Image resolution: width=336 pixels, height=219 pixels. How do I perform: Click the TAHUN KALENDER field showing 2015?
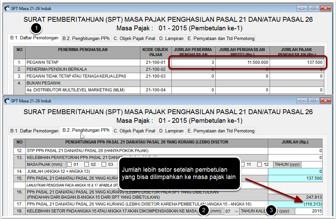[x=309, y=211]
